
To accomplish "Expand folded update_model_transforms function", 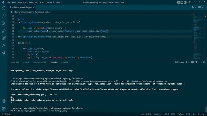I will click(16, 37).
